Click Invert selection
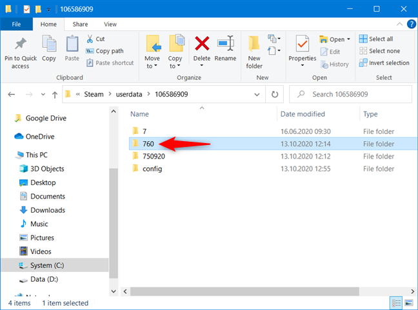The image size is (418, 310). pos(384,63)
